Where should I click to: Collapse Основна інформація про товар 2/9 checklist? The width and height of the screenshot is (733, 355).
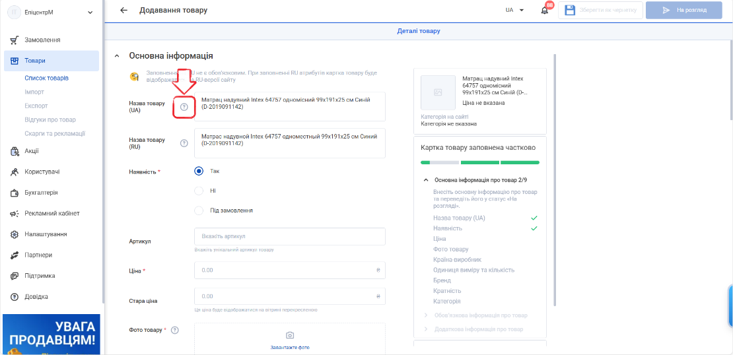pos(426,180)
